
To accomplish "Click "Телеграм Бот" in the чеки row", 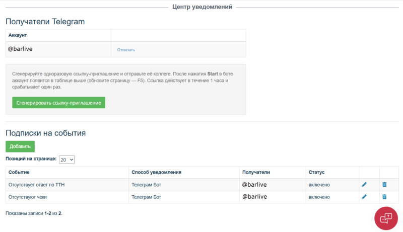I will (146, 197).
